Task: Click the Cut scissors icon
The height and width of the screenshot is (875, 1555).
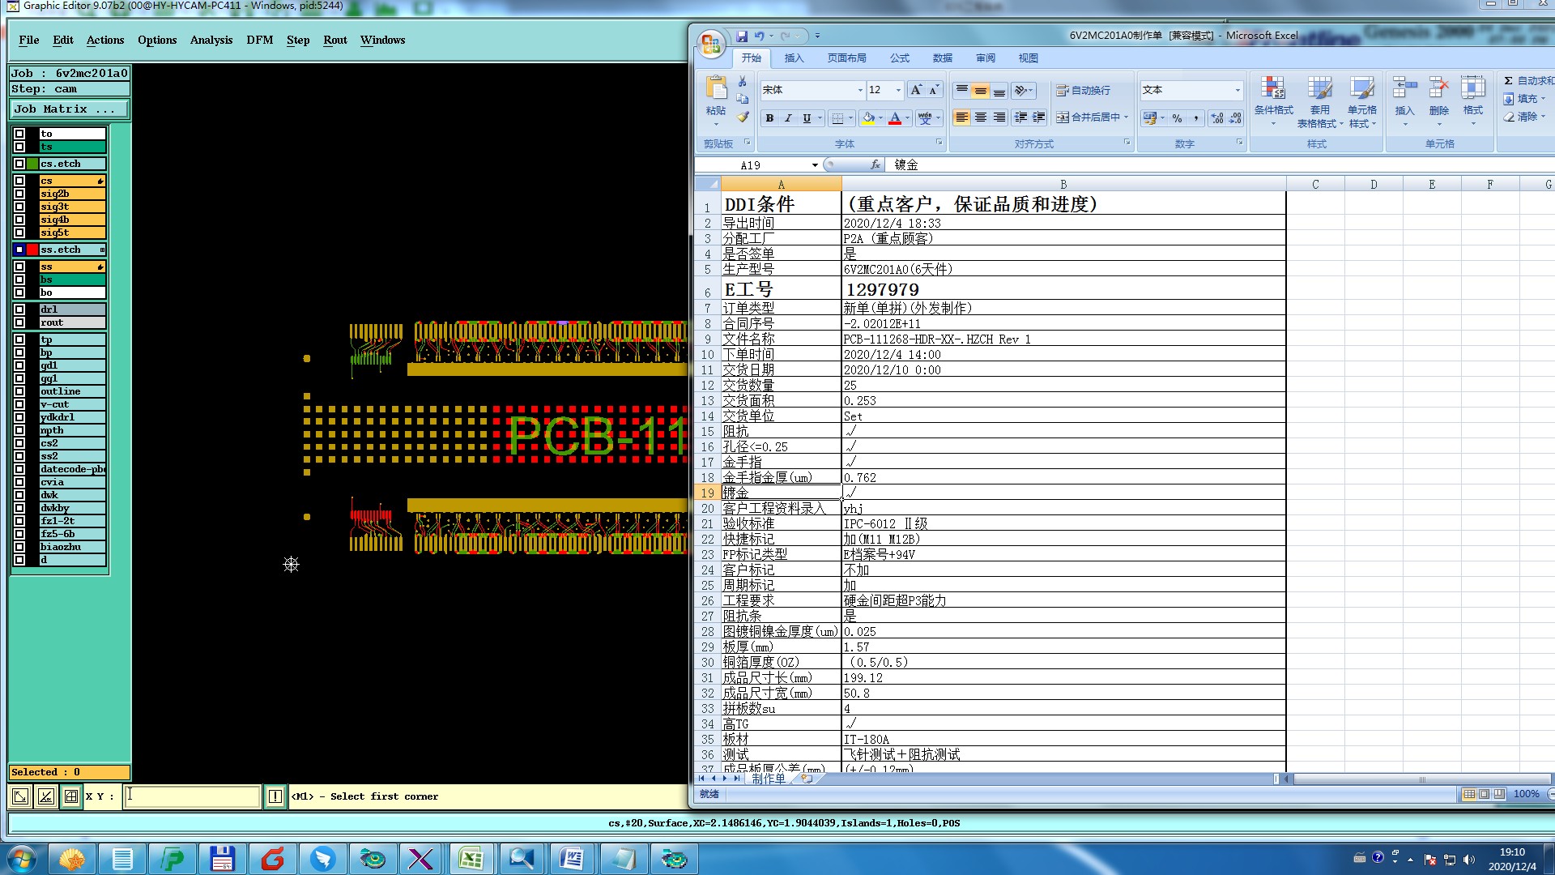Action: pyautogui.click(x=742, y=82)
